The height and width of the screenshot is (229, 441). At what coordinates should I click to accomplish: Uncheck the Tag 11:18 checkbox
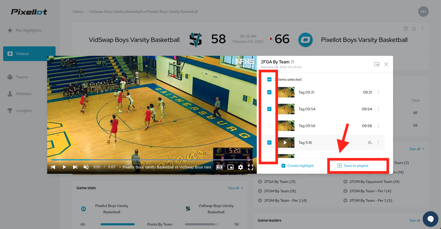click(x=269, y=143)
